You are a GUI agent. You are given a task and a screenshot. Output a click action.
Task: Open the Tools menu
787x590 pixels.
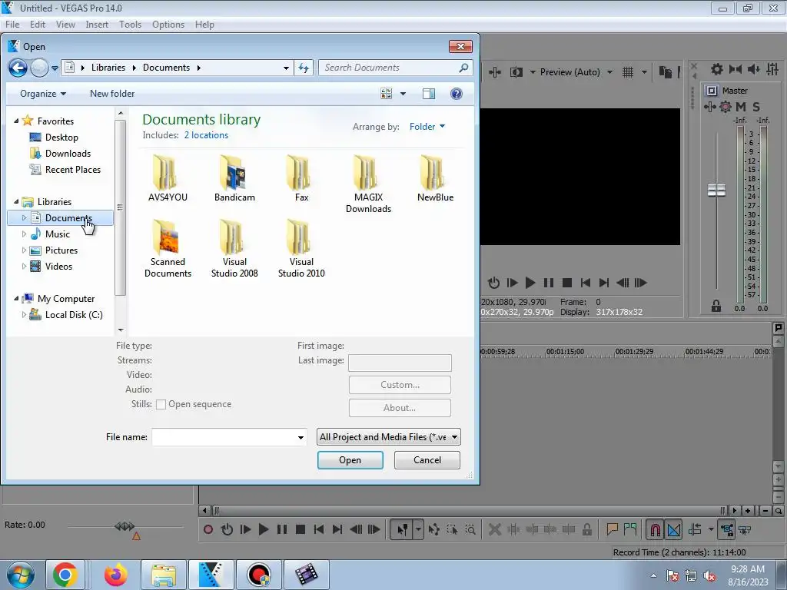pos(130,25)
